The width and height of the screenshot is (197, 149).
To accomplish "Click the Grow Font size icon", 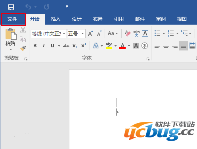I will pyautogui.click(x=90, y=33).
